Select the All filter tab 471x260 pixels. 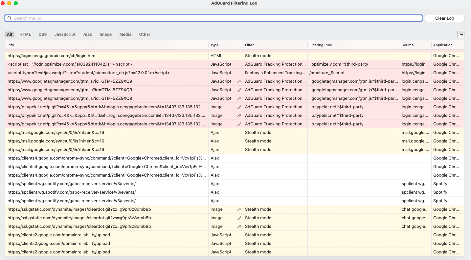click(9, 34)
